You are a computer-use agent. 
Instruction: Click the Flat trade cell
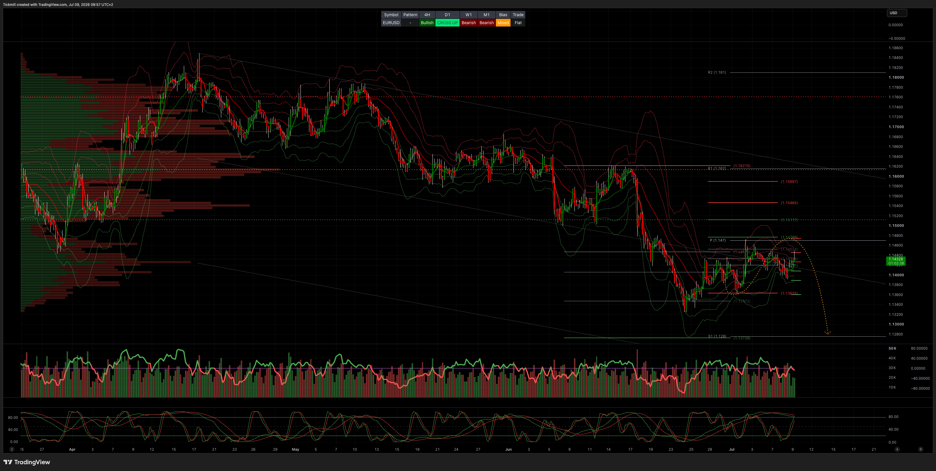[518, 23]
